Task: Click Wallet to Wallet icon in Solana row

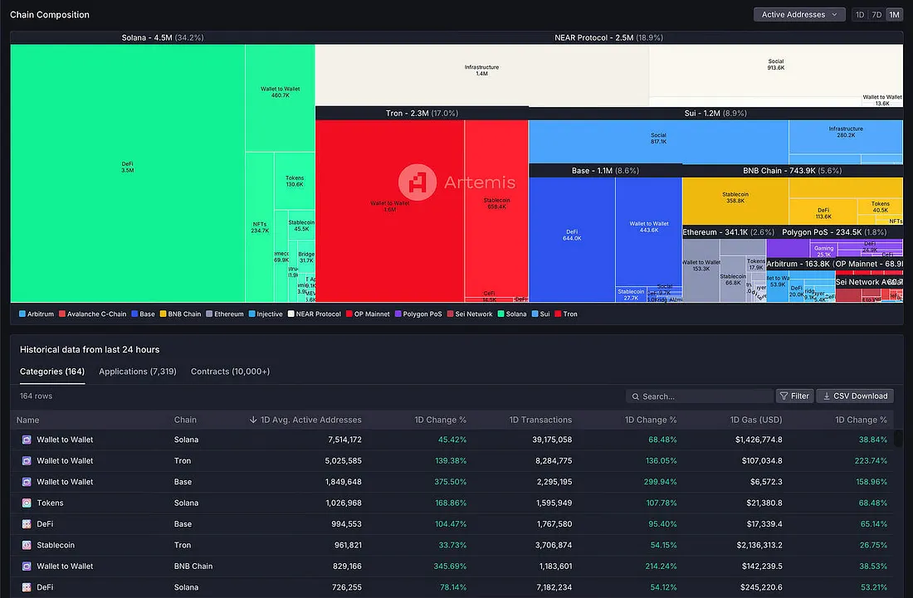Action: (x=27, y=440)
